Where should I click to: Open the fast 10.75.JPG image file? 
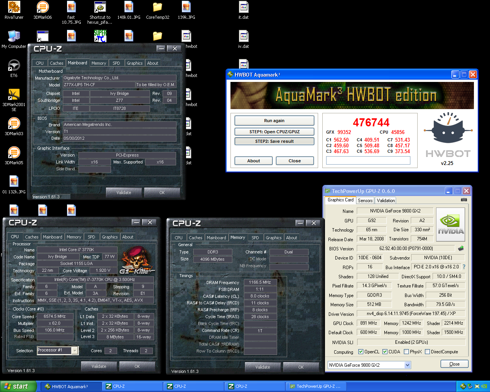[x=71, y=13]
